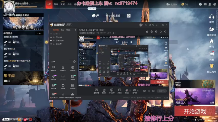Open the 聚宝阁 treasure banner
The height and width of the screenshot is (122, 218).
23,78
